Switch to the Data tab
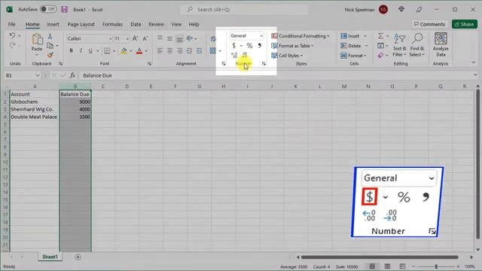482x271 pixels. [x=136, y=24]
